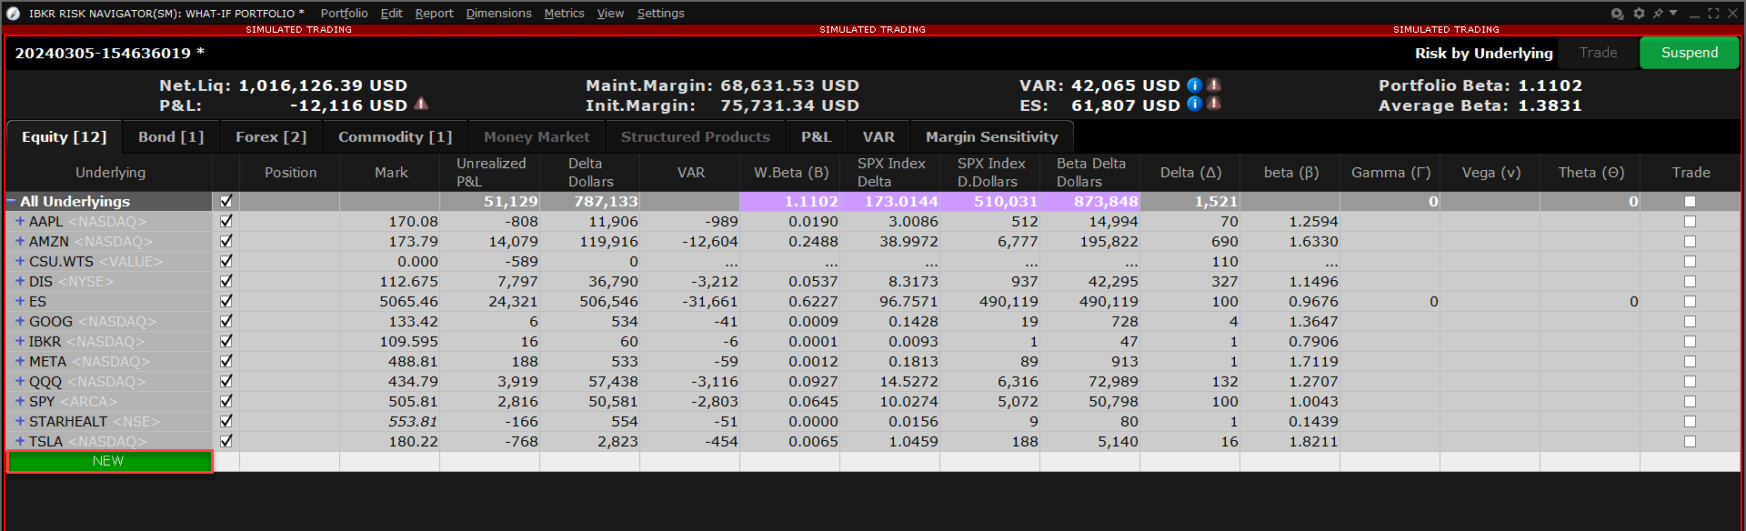Viewport: 1746px width, 531px height.
Task: Expand the DIS underlying row
Action: (x=20, y=281)
